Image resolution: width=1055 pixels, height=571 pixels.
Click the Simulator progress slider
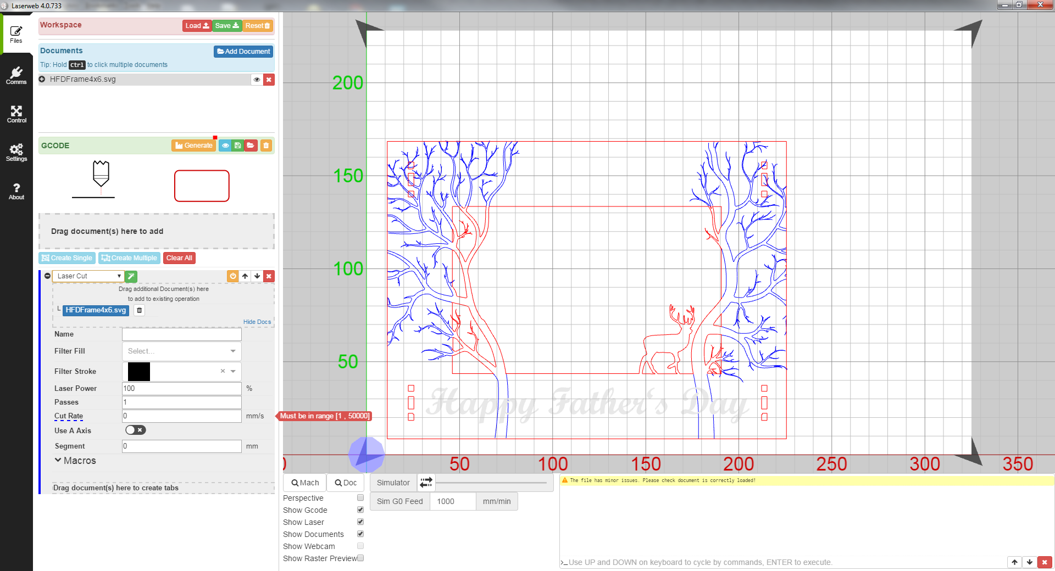[x=491, y=483]
